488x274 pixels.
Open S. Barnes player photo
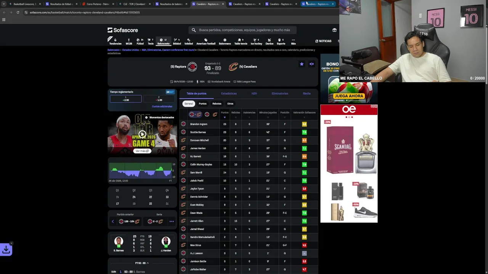tap(119, 241)
